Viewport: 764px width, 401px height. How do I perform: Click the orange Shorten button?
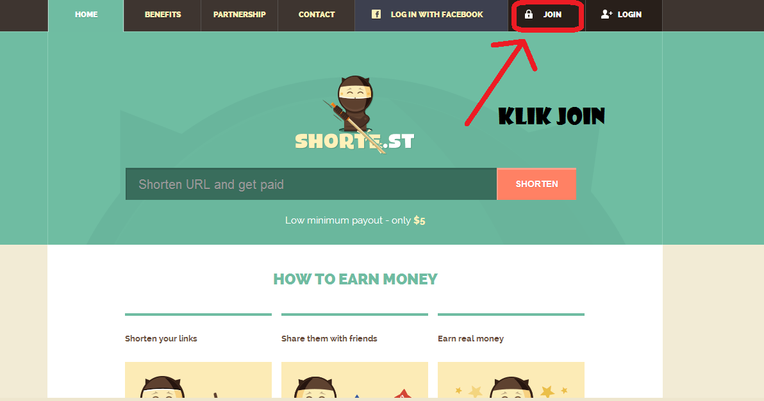tap(536, 184)
